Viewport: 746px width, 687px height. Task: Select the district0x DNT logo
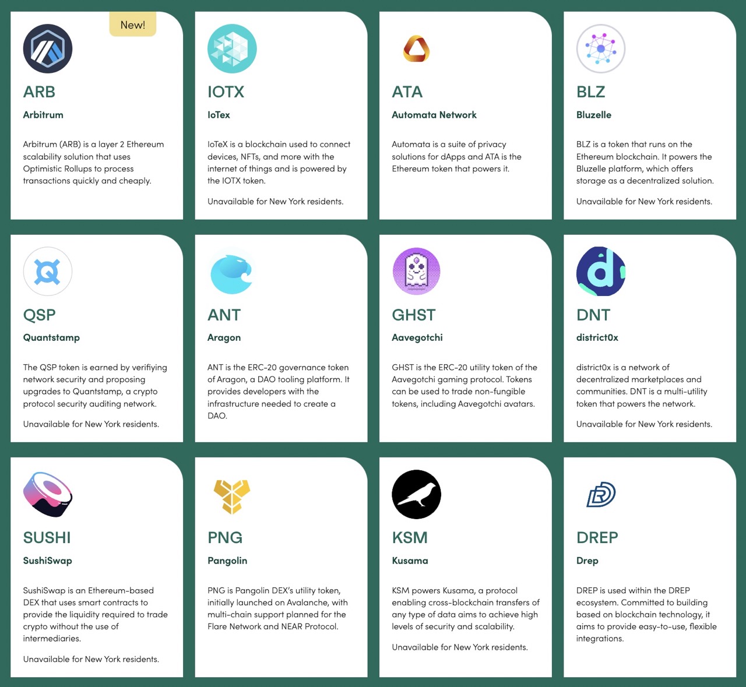click(x=600, y=272)
